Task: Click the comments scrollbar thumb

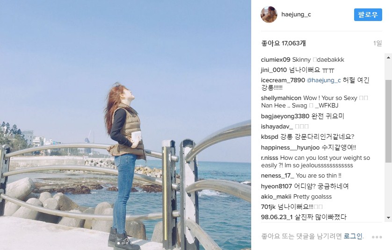Action: click(388, 121)
